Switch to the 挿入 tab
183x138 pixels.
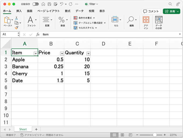[19, 11]
